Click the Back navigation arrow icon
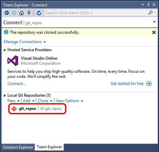Image resolution: width=159 pixels, height=152 pixels. tap(7, 13)
